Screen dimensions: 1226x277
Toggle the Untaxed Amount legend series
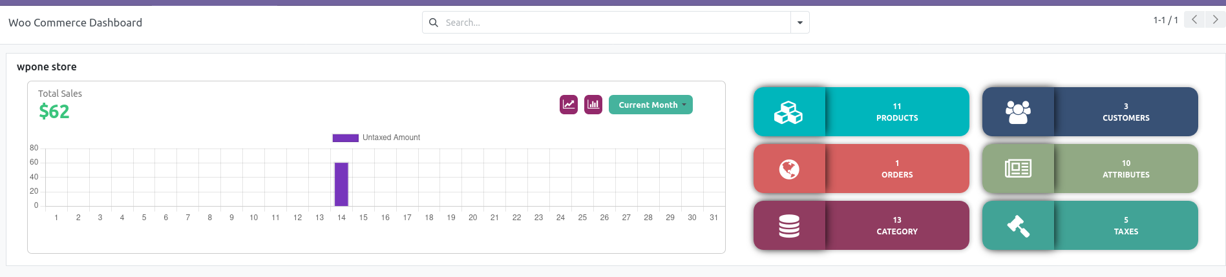(x=376, y=138)
